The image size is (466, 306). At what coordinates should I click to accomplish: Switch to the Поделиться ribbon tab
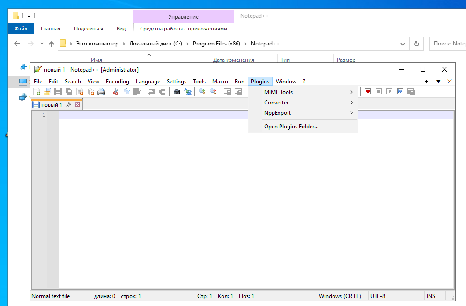(89, 29)
